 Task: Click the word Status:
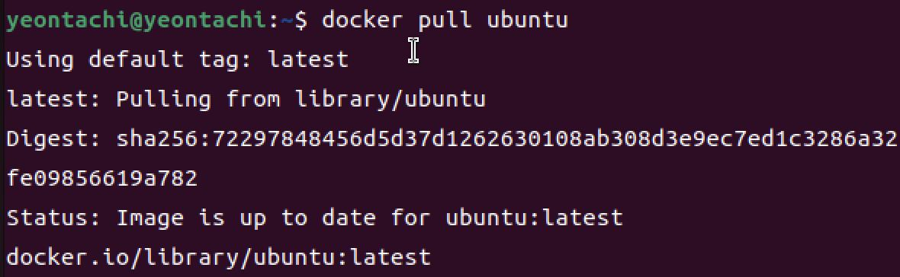[54, 218]
